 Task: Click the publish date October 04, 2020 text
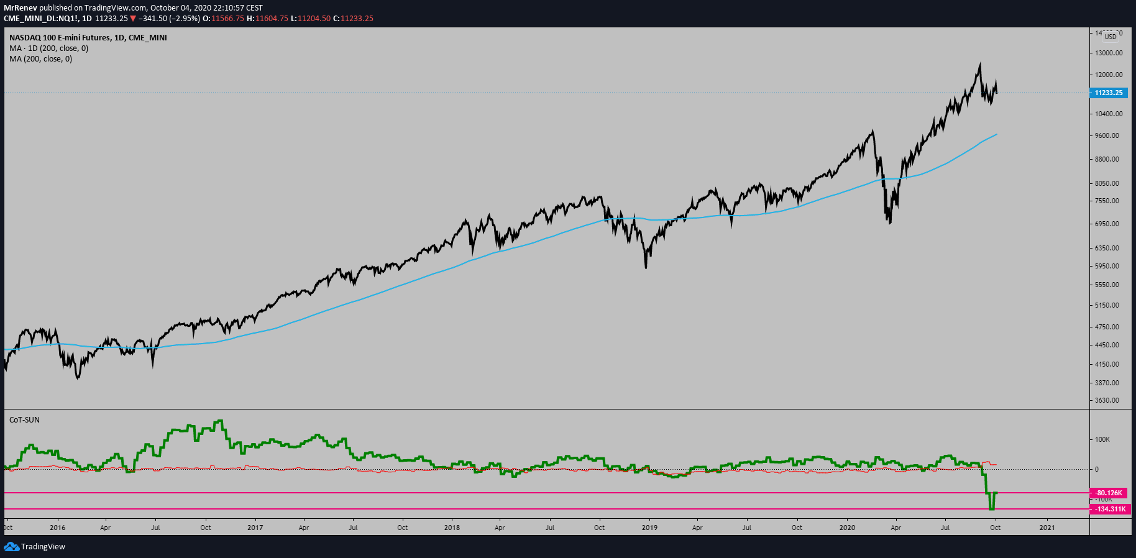180,8
